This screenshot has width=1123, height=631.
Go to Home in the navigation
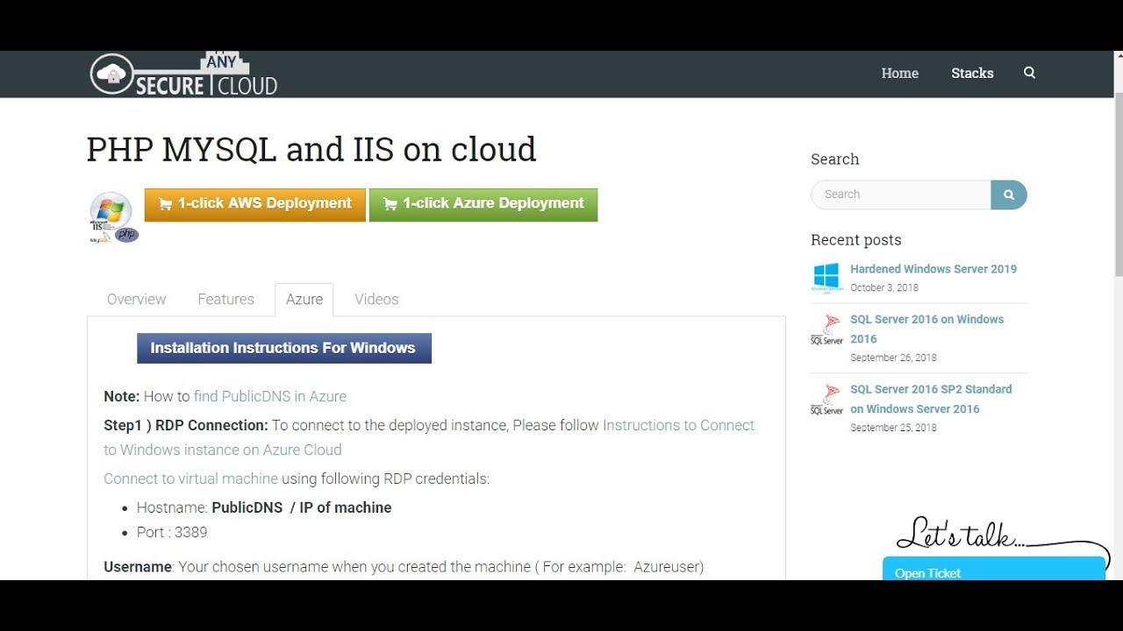pos(899,73)
